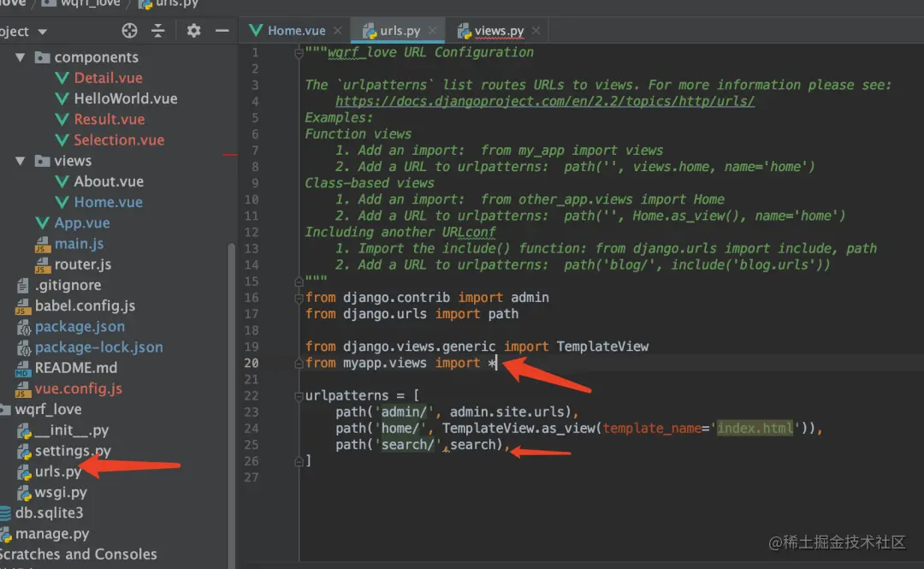Click the 'search/' string on line 25
The width and height of the screenshot is (924, 569).
pyautogui.click(x=408, y=445)
